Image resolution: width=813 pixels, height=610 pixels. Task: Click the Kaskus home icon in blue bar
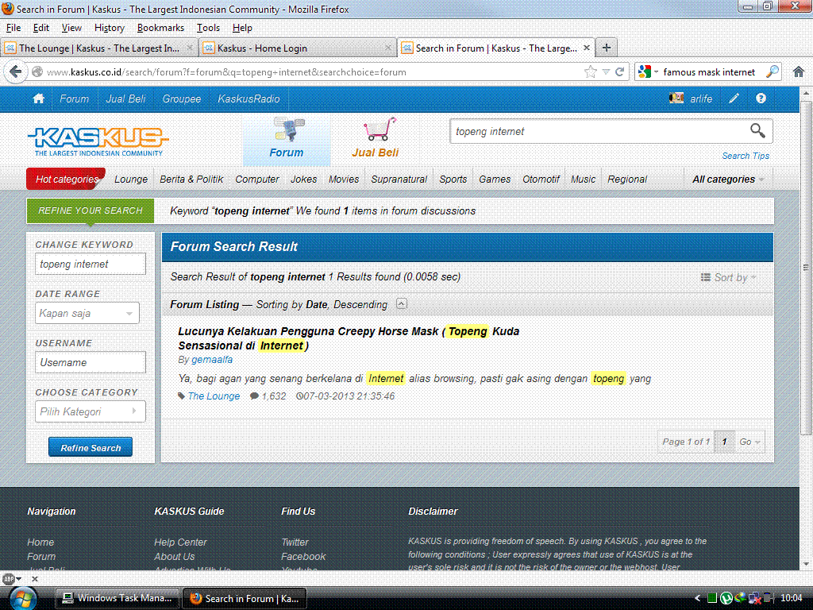[x=38, y=98]
